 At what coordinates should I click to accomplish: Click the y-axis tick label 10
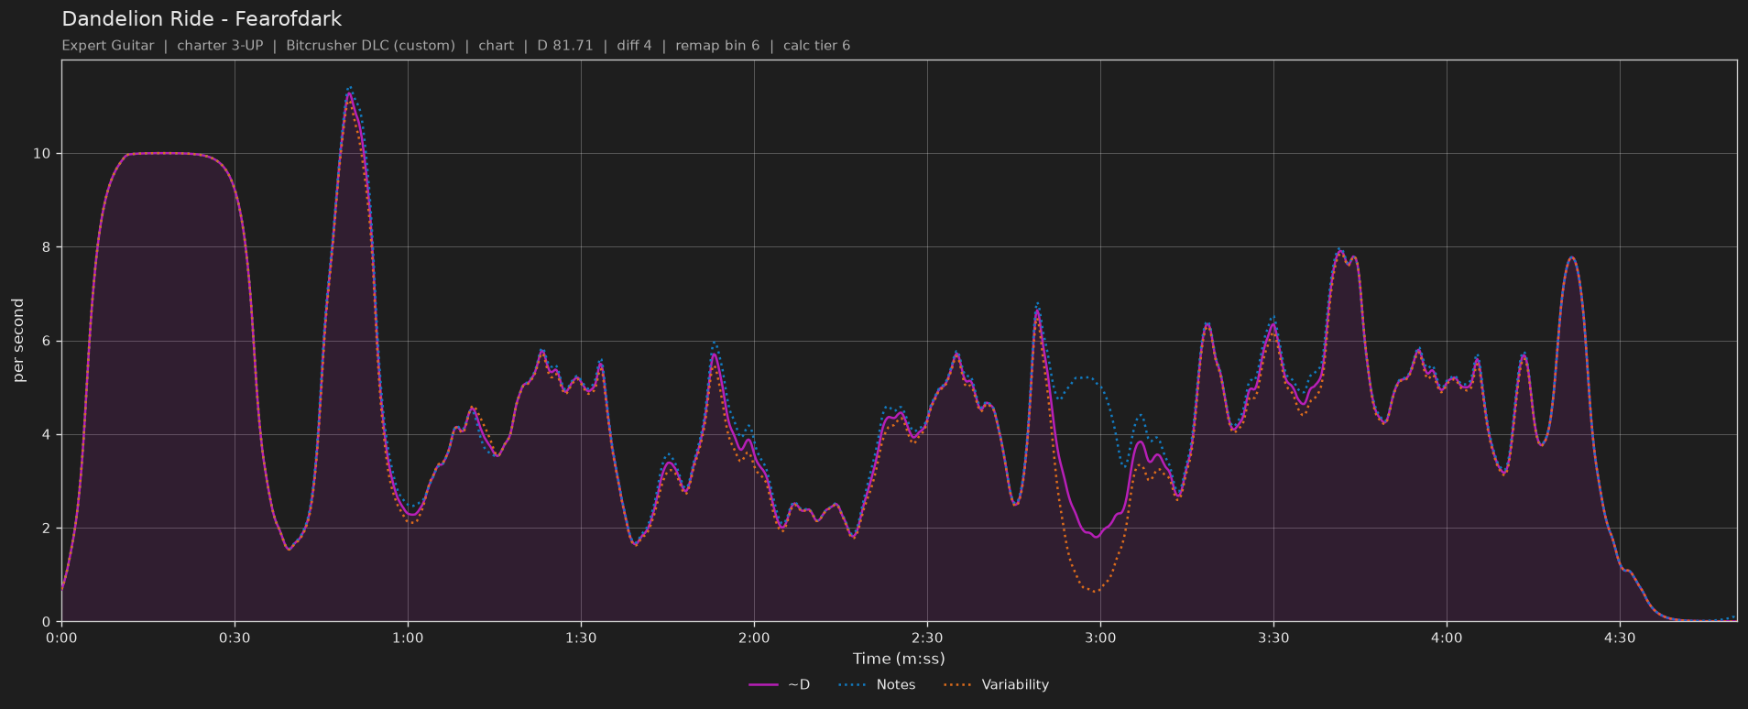point(41,154)
